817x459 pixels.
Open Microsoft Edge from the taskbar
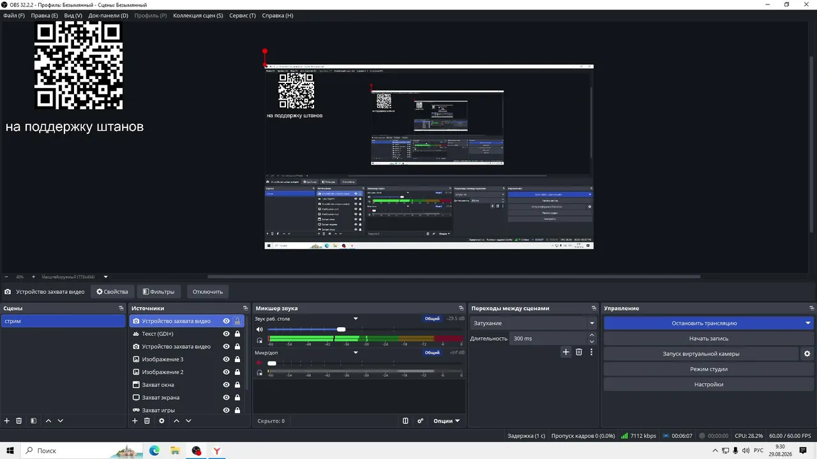click(x=154, y=451)
